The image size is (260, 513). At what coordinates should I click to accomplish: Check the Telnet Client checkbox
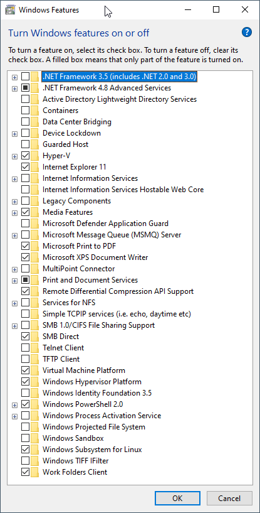click(25, 348)
